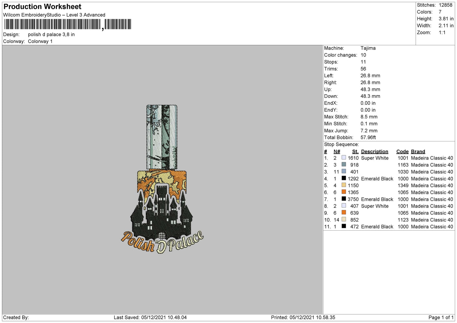Pick the blue-gray swatch for code 1030
The width and height of the screenshot is (457, 323).
pyautogui.click(x=344, y=171)
